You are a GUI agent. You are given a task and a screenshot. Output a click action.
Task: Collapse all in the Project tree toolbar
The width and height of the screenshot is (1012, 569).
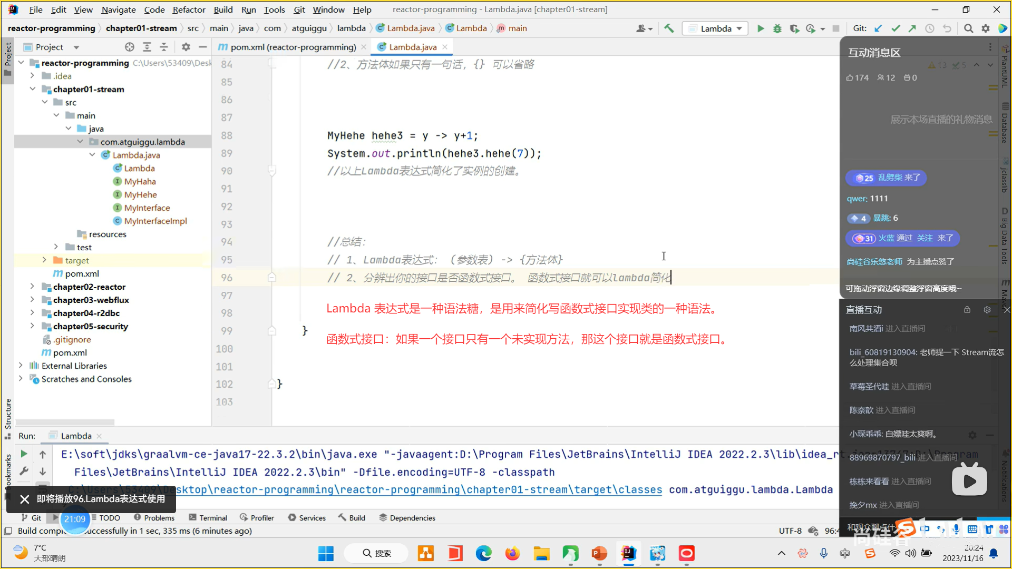164,47
